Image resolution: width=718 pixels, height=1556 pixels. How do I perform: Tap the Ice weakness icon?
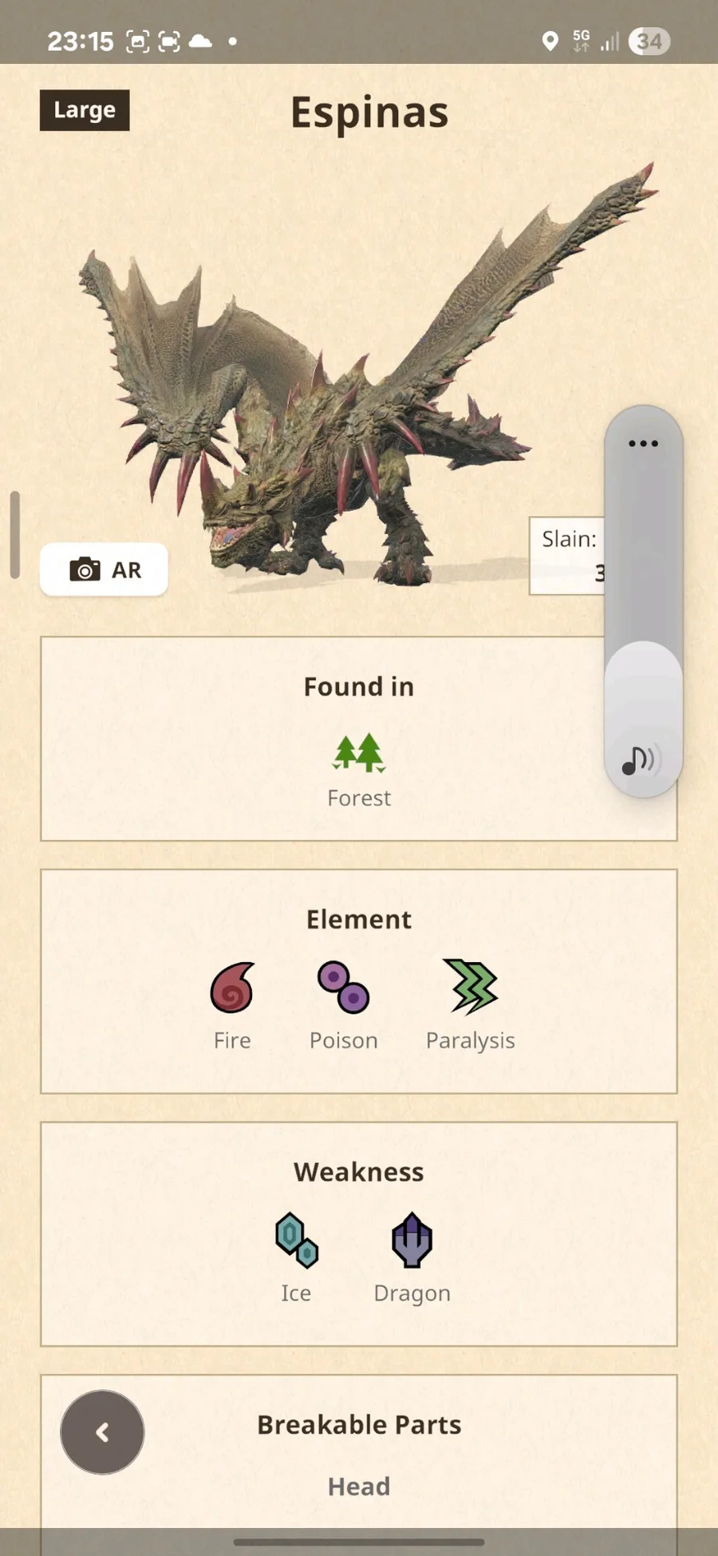(296, 1240)
